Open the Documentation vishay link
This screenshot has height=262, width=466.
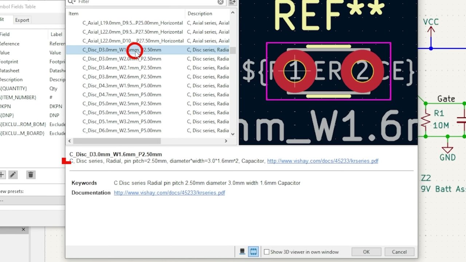tap(169, 192)
